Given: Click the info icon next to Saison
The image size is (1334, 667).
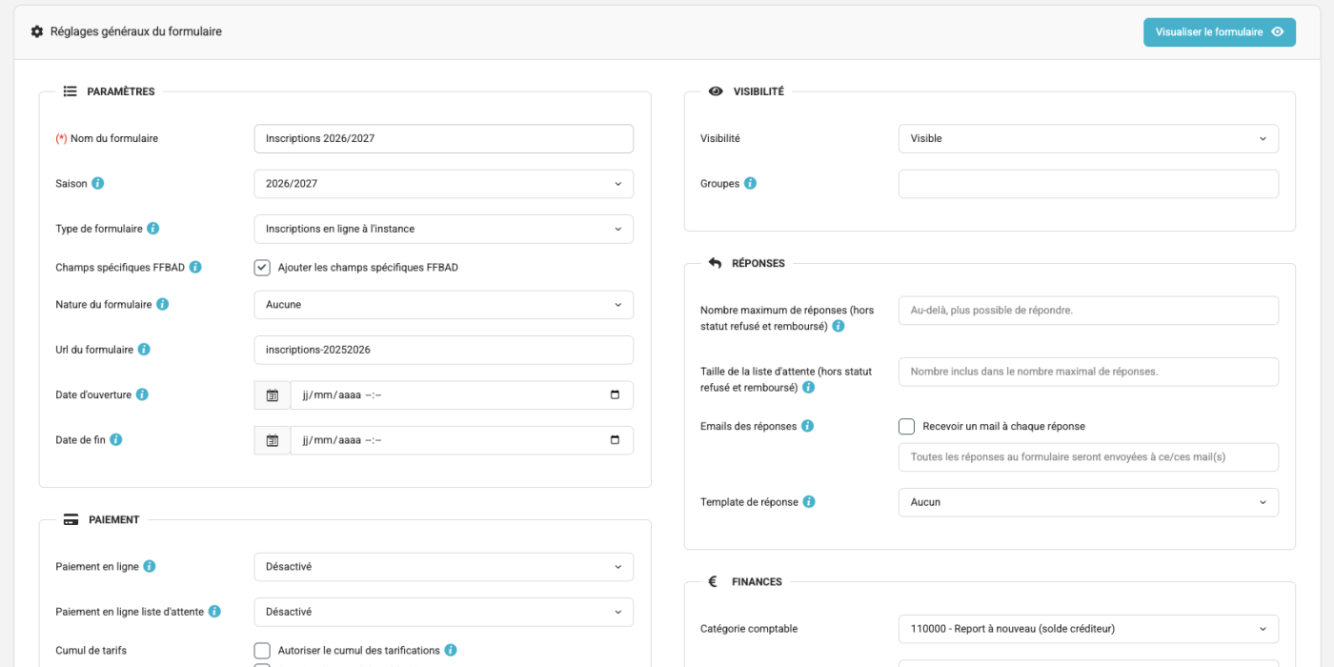Looking at the screenshot, I should 97,183.
